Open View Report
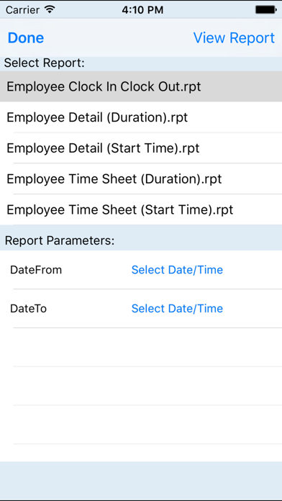The width and height of the screenshot is (282, 501). (x=234, y=37)
